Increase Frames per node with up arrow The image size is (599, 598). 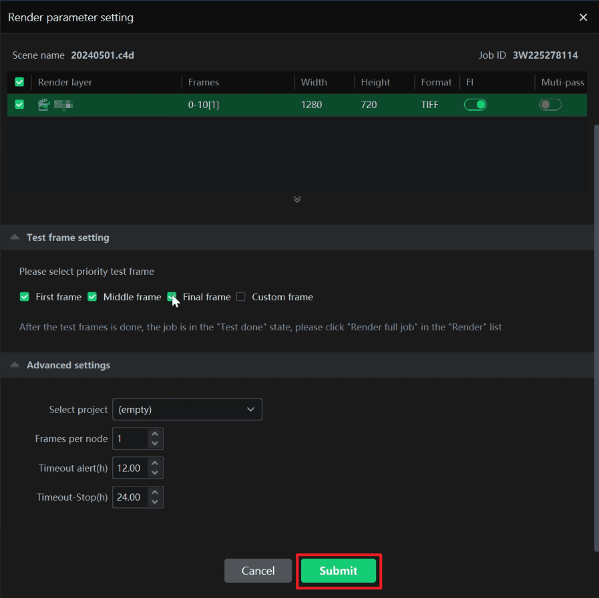[155, 434]
